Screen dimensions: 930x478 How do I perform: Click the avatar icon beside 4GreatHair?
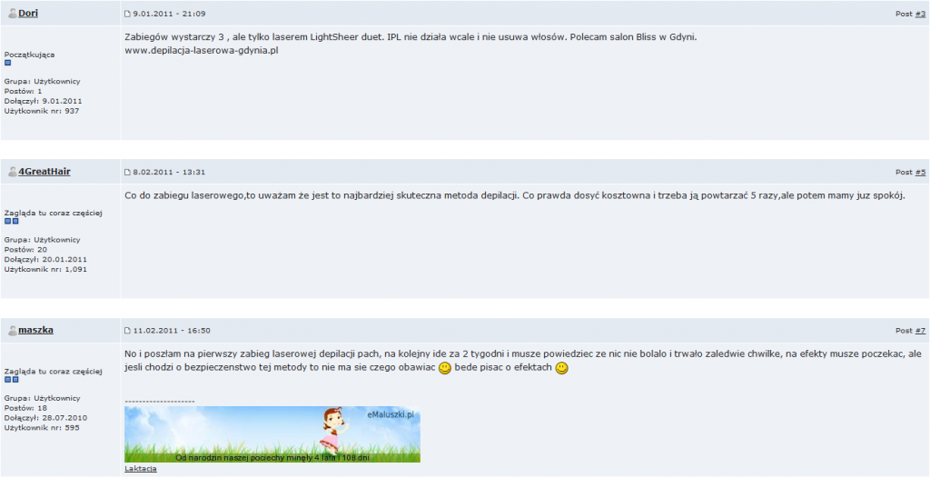click(13, 172)
